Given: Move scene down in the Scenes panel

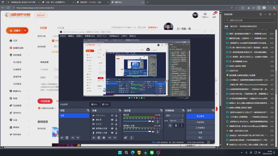Looking at the screenshot, I should (78, 138).
